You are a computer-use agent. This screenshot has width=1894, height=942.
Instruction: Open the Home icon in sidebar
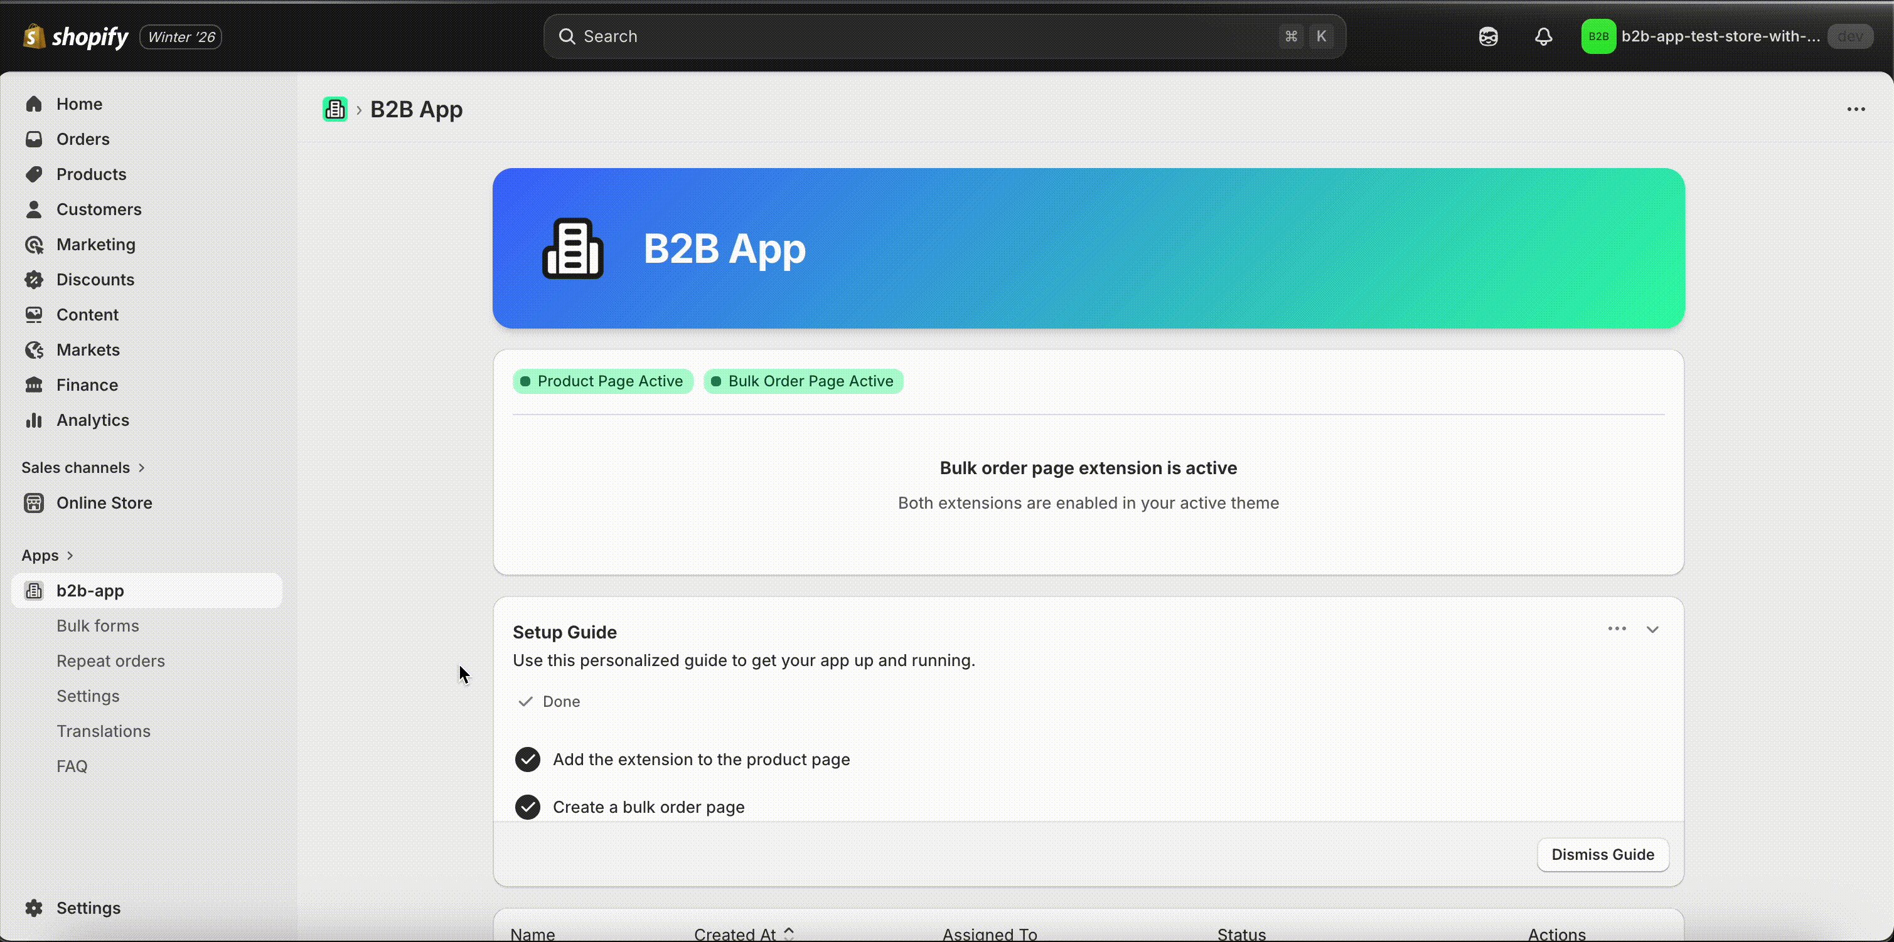point(34,104)
